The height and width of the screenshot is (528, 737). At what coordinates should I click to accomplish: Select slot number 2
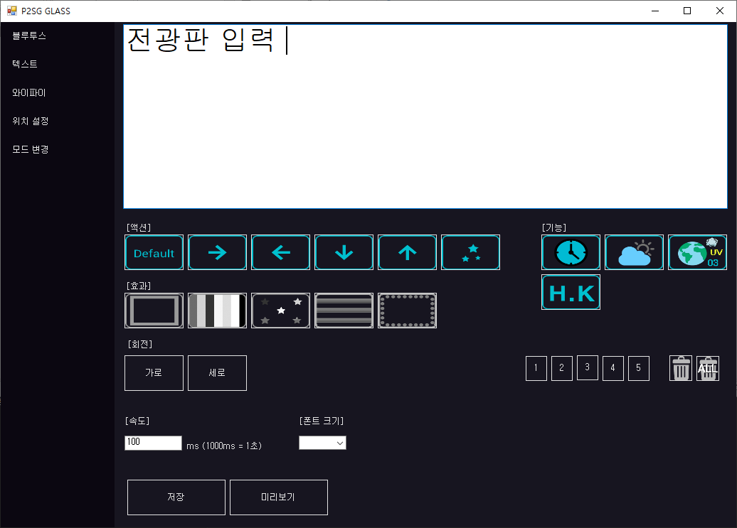[x=562, y=368]
